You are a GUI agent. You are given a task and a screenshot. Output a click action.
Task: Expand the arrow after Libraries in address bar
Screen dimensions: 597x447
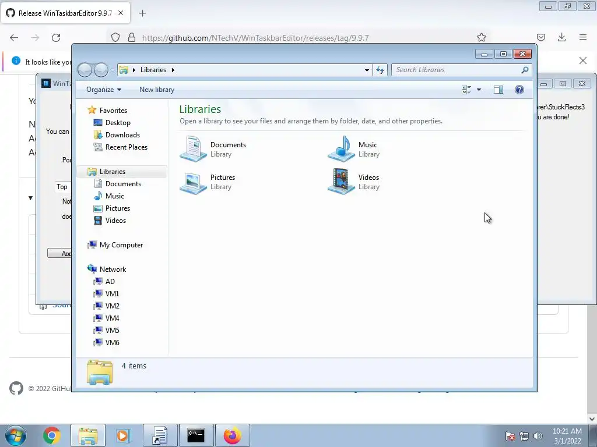(x=173, y=70)
